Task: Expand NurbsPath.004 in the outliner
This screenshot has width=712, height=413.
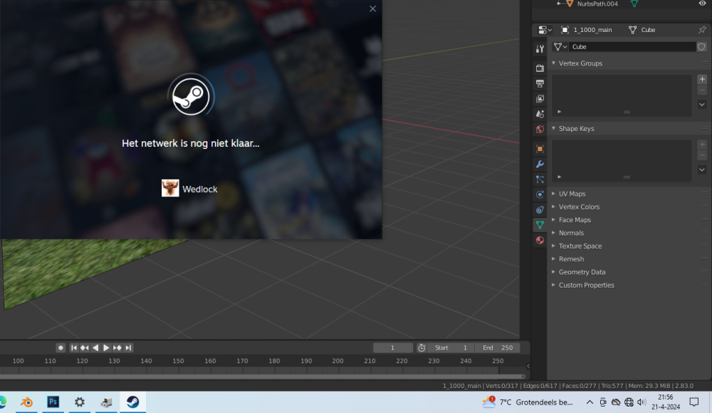Action: (x=559, y=4)
